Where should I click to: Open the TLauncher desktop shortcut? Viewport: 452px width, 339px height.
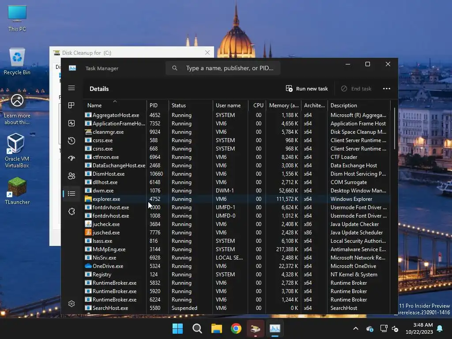[17, 191]
